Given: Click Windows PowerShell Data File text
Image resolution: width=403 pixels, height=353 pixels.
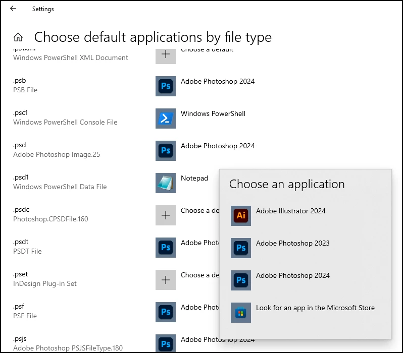Looking at the screenshot, I should (x=60, y=187).
